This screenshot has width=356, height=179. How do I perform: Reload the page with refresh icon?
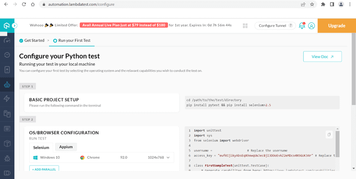(x=24, y=4)
